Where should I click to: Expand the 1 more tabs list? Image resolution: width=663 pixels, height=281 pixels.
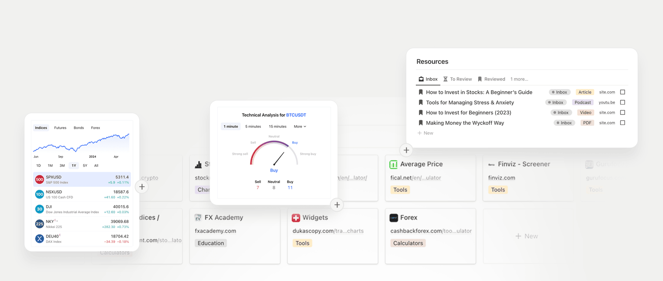pos(519,79)
